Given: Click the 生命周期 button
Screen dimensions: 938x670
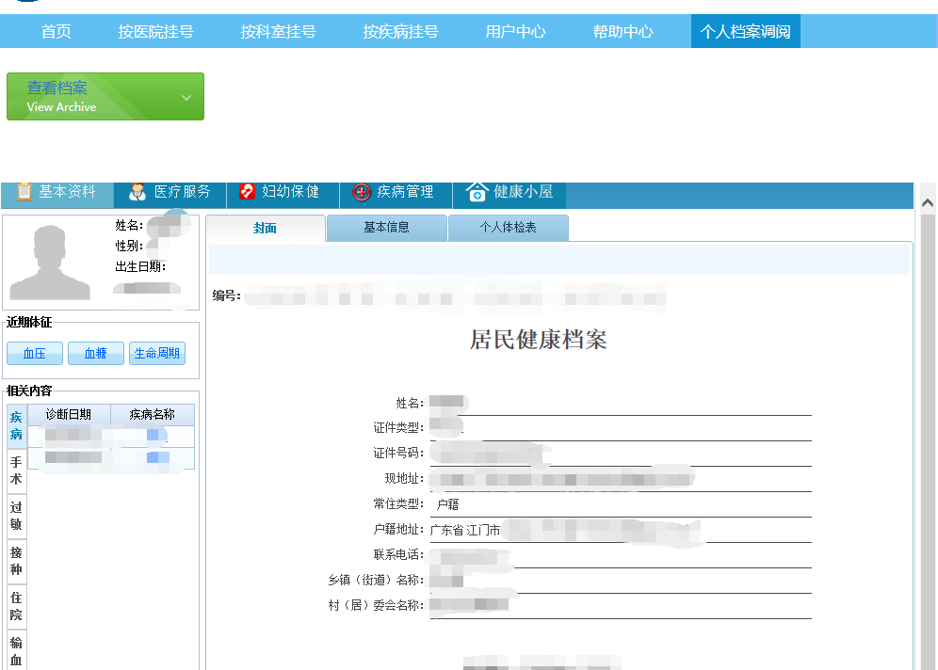Looking at the screenshot, I should click(157, 354).
